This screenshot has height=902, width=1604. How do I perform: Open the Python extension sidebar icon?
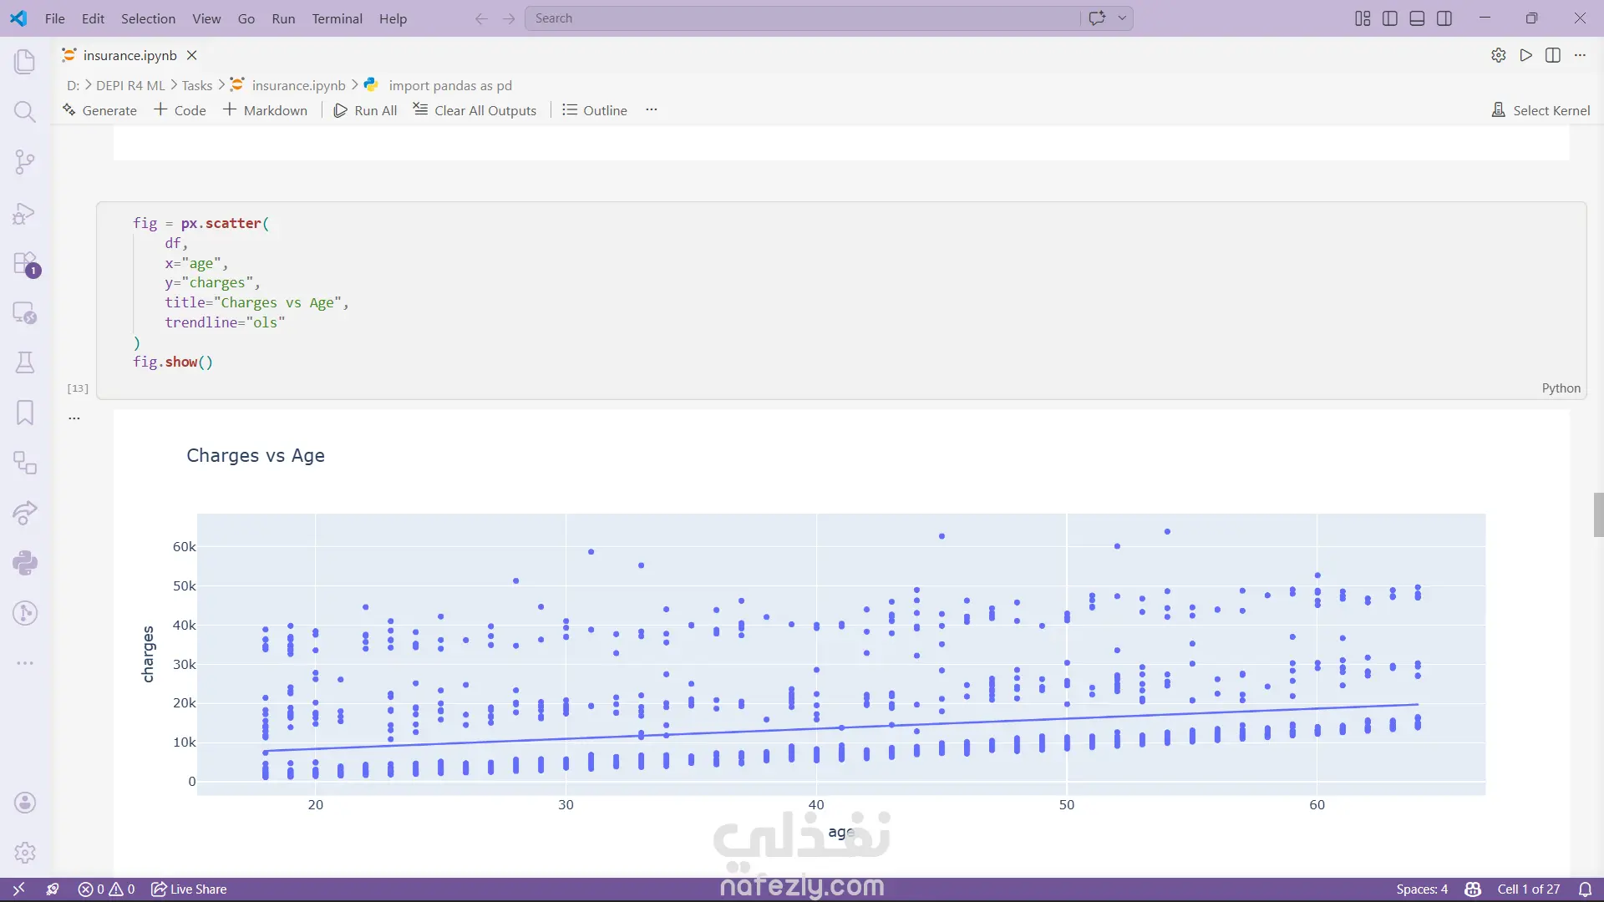coord(25,563)
